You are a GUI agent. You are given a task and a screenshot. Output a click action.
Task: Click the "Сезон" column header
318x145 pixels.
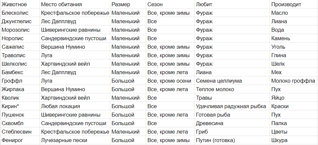tap(155, 5)
